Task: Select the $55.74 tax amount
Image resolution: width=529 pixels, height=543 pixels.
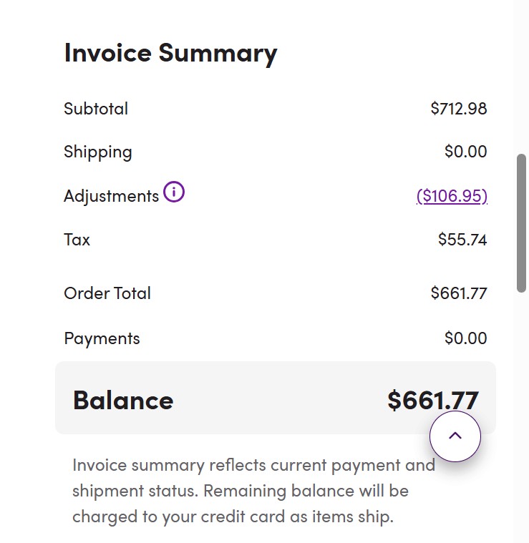Action: (462, 240)
